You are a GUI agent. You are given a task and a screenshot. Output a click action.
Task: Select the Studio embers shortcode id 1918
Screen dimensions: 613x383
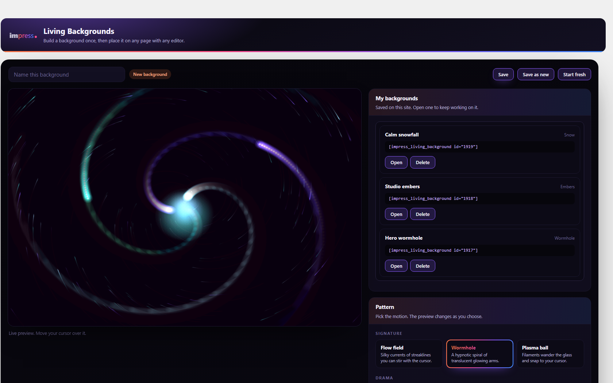[479, 198]
